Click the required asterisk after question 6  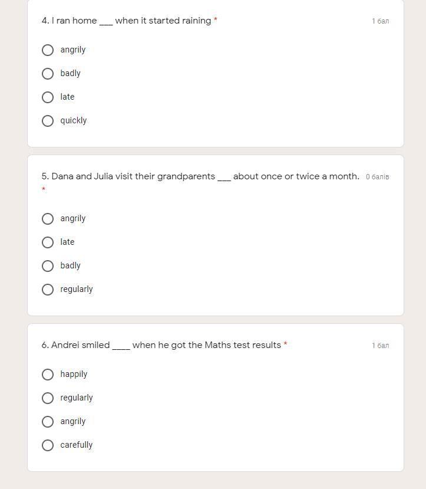click(285, 344)
